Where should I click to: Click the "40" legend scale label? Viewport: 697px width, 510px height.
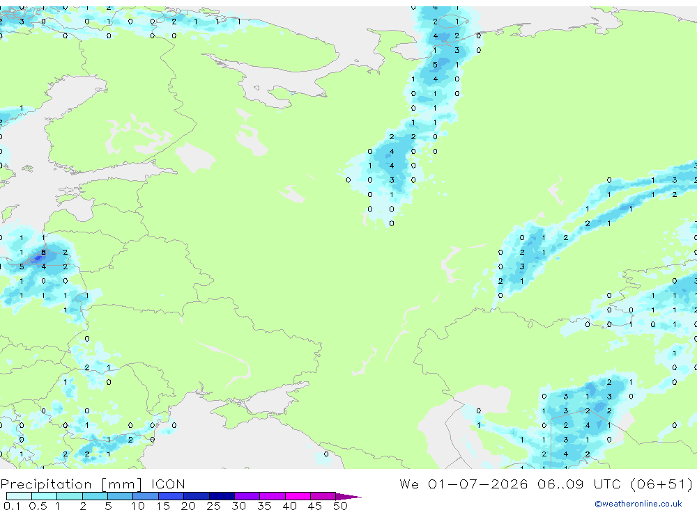tap(289, 506)
